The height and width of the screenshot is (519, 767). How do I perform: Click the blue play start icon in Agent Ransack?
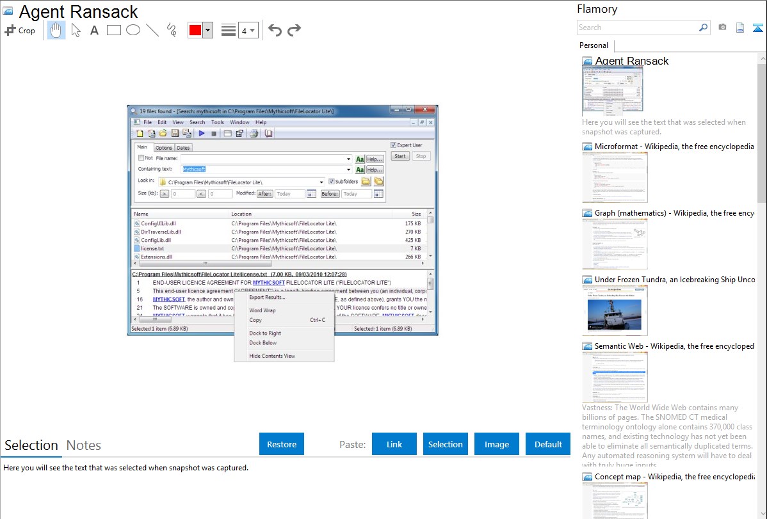coord(202,133)
